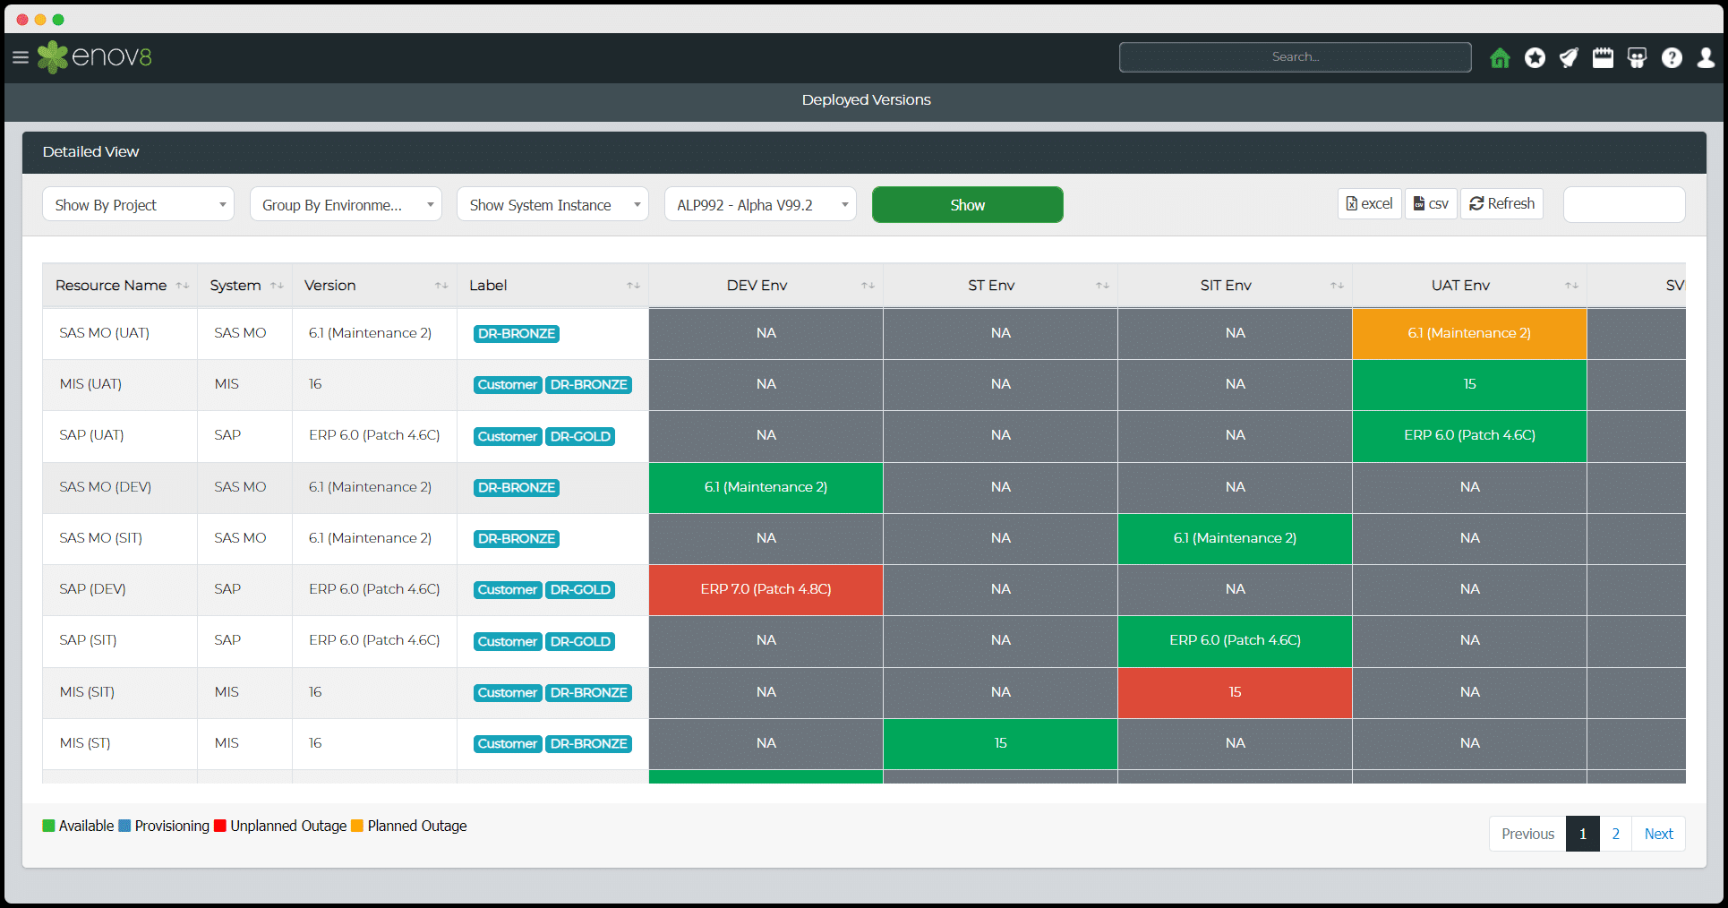The width and height of the screenshot is (1728, 908).
Task: Sort by DEV Env column arrows
Action: [868, 286]
